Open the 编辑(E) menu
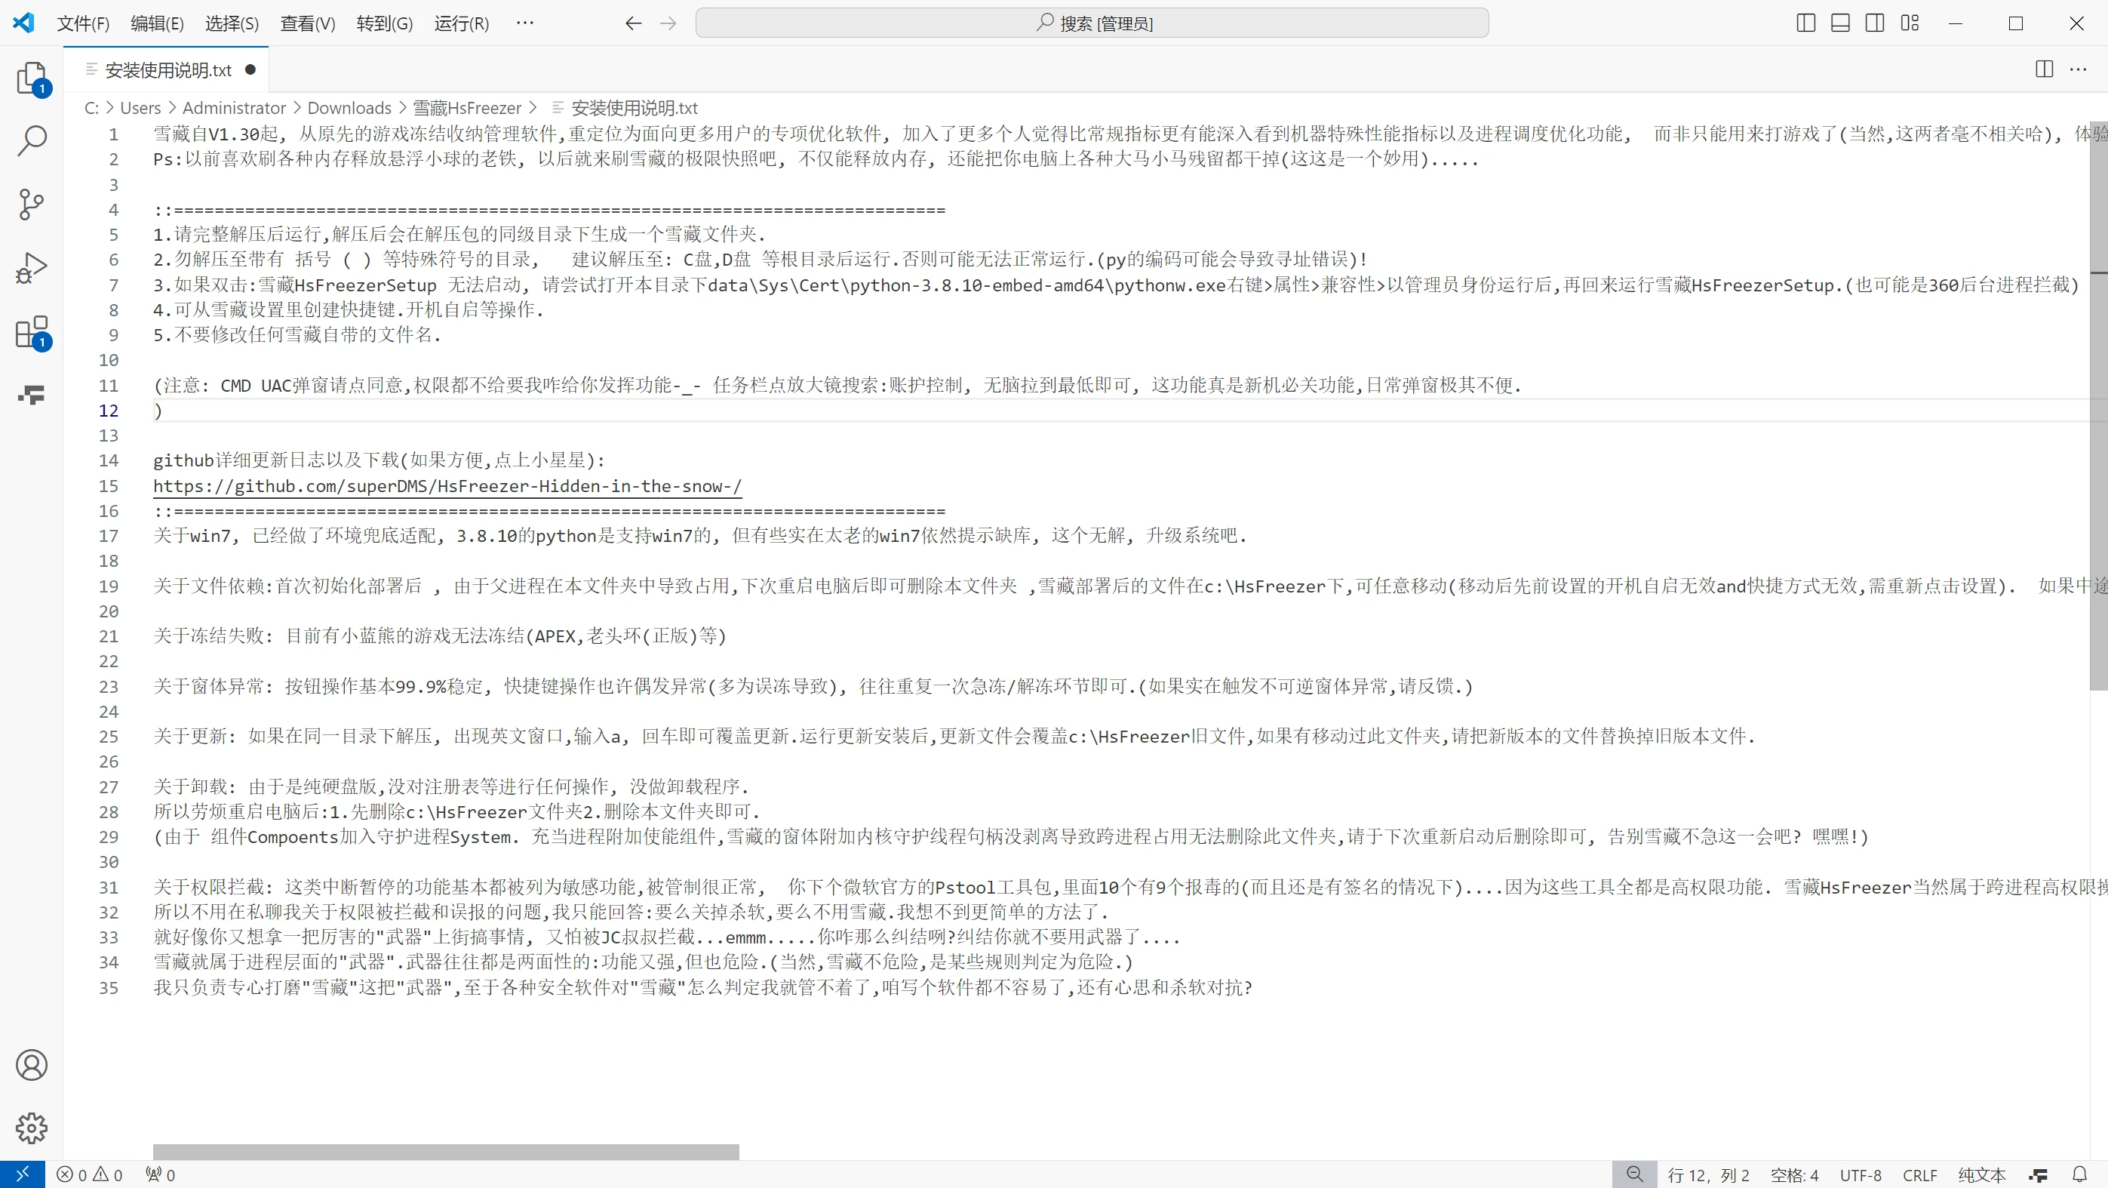 [157, 23]
